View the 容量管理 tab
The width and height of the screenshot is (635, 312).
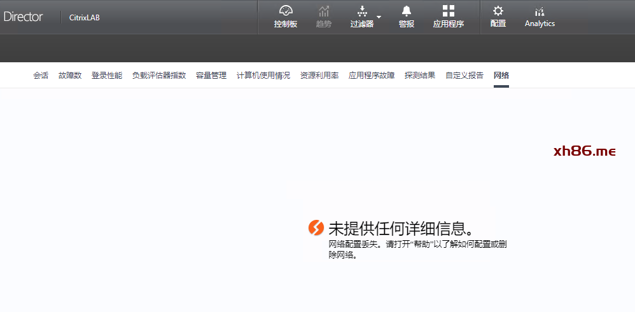tap(211, 76)
